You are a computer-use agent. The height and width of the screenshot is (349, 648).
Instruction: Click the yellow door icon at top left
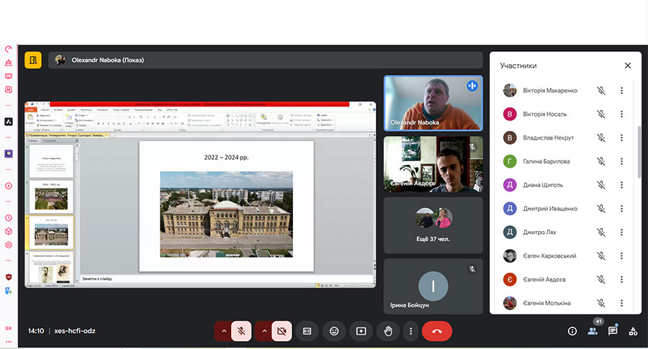click(33, 60)
